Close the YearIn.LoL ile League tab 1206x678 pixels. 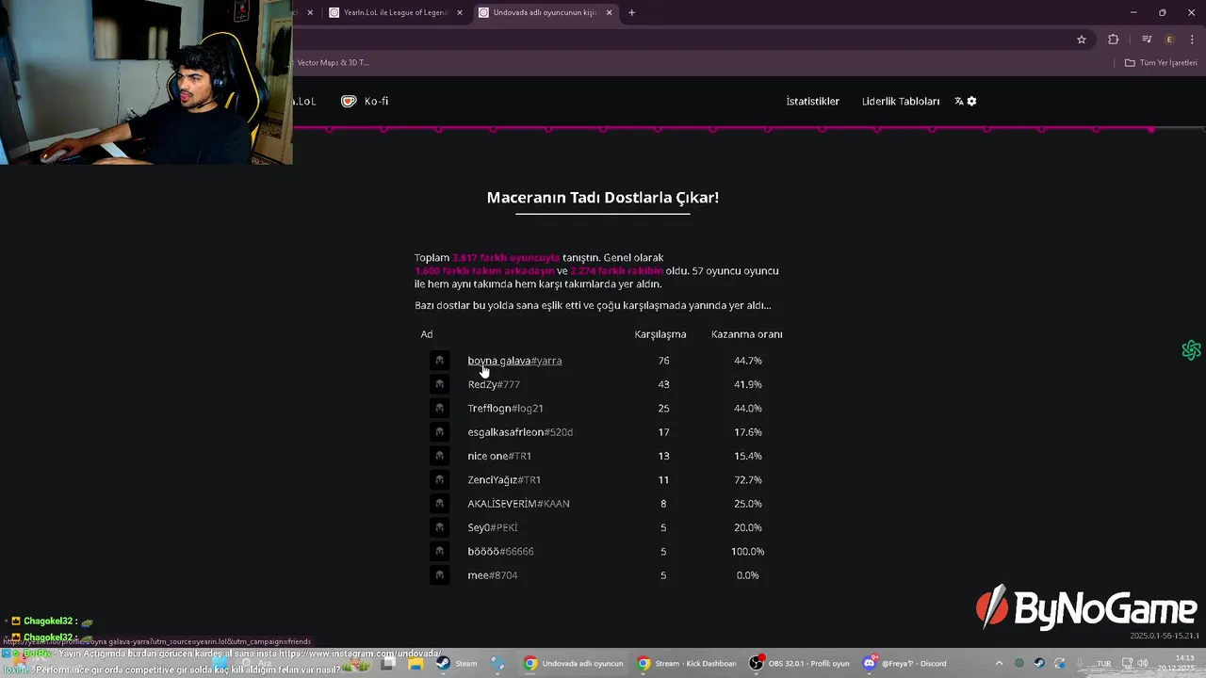pyautogui.click(x=460, y=12)
